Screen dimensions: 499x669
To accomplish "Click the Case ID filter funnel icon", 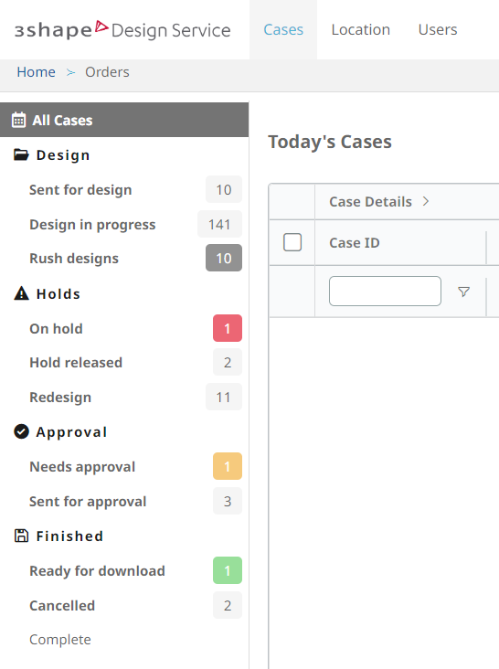I will pos(463,292).
